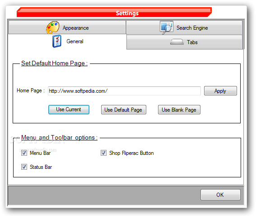The width and height of the screenshot is (256, 217).
Task: Click the Tabs tab-shape icon
Action: click(177, 42)
